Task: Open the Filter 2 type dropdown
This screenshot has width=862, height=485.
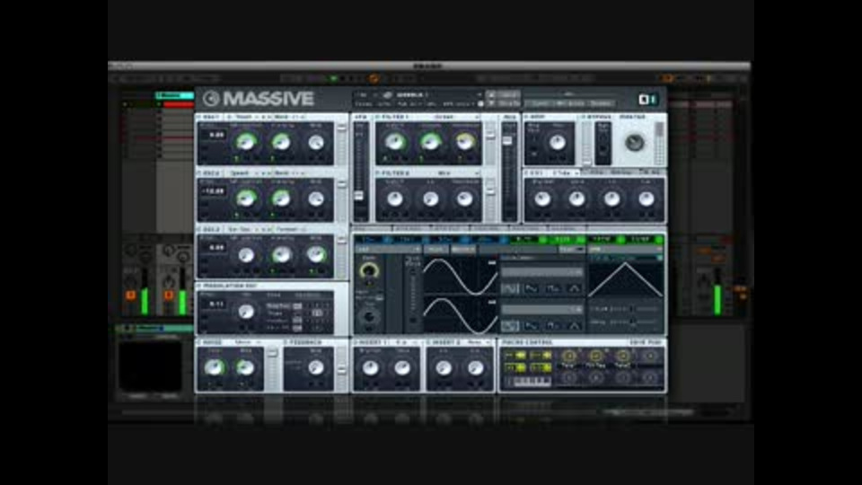Action: pyautogui.click(x=447, y=173)
